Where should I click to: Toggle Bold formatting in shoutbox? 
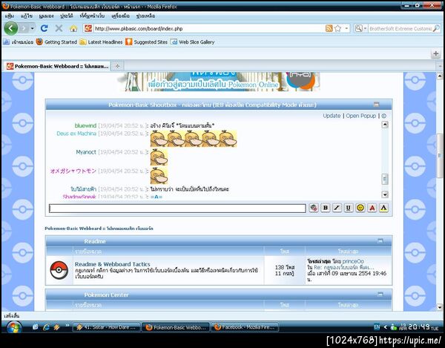326,208
